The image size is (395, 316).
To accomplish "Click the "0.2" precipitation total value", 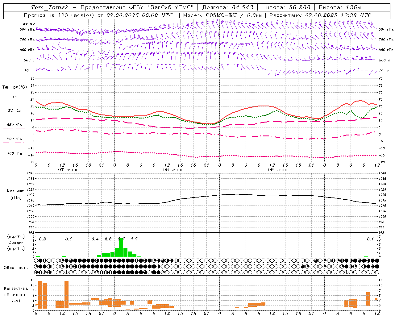I will click(43, 239).
